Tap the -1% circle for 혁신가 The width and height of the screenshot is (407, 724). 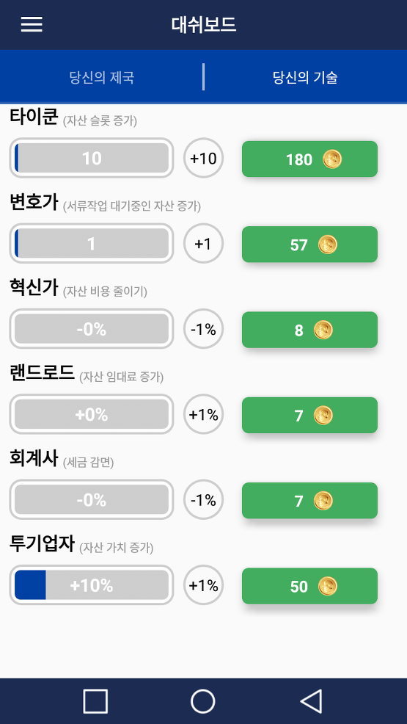(x=203, y=329)
